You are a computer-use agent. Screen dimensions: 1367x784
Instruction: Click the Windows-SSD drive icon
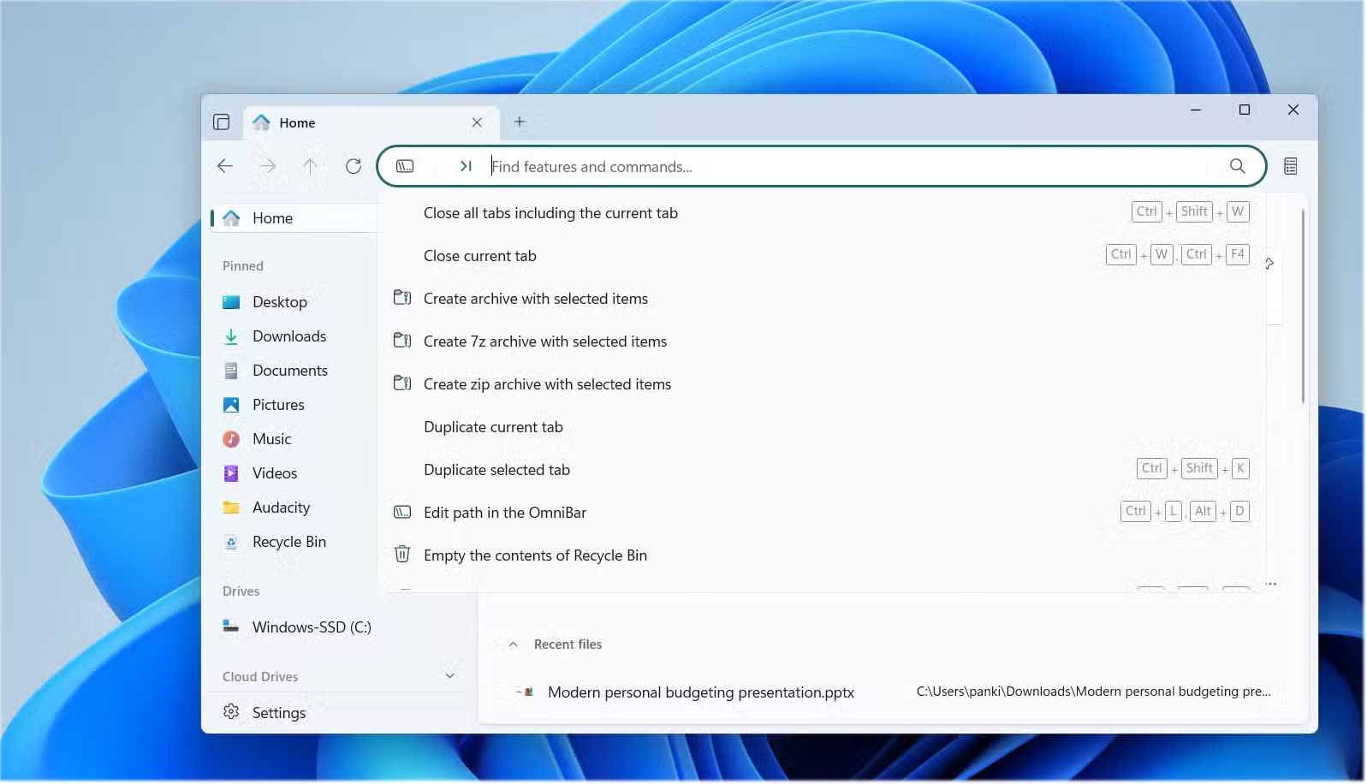231,626
